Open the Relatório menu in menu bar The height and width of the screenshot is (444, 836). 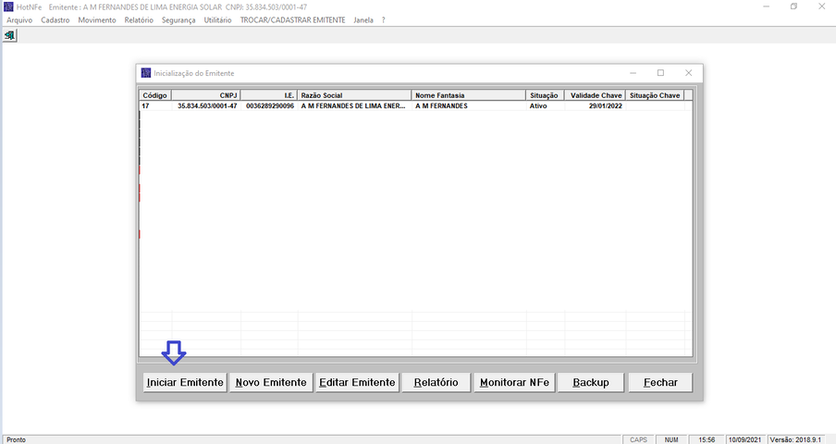point(139,19)
